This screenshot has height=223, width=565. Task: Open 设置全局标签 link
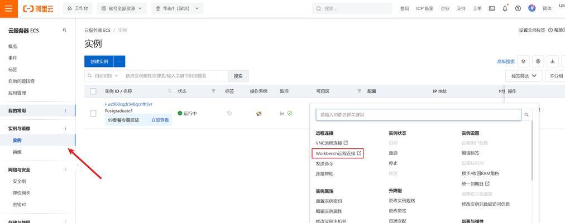[x=532, y=30]
